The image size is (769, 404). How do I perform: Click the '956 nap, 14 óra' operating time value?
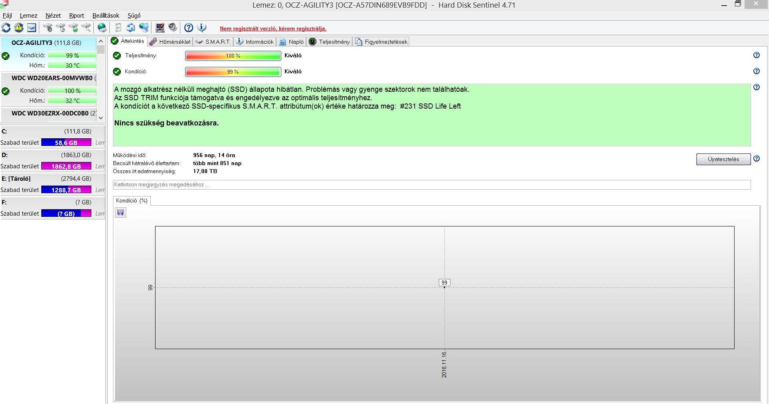pyautogui.click(x=214, y=155)
